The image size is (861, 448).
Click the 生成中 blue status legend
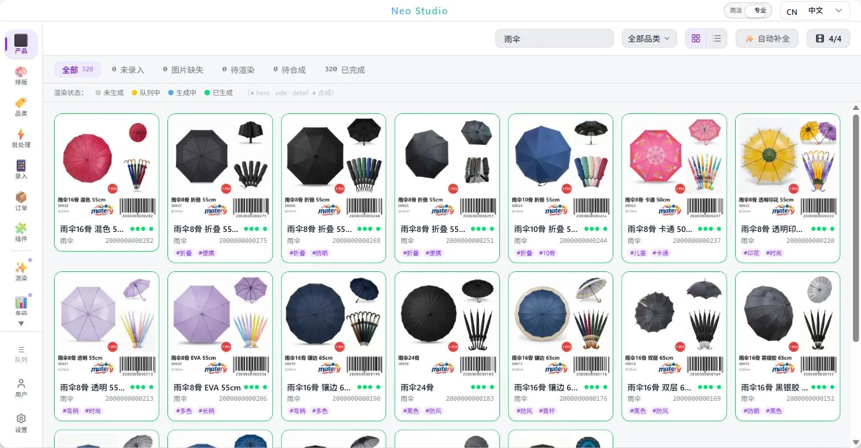pos(182,93)
